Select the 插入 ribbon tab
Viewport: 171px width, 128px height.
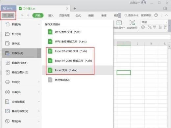tap(51, 16)
